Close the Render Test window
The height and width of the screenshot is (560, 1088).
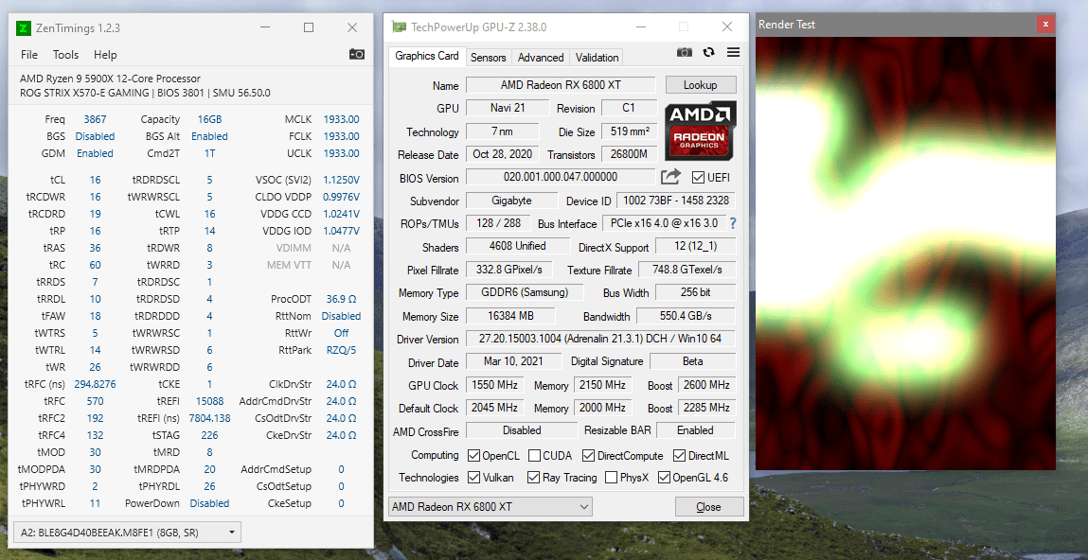[1045, 25]
